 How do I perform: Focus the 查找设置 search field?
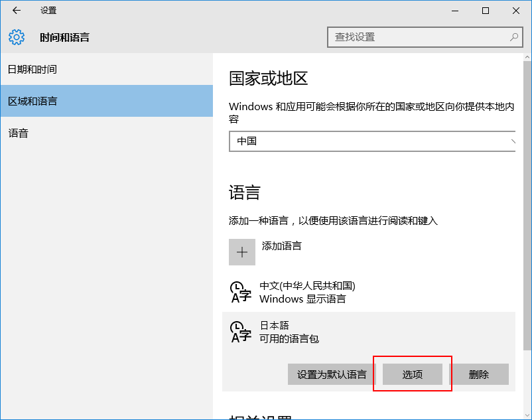(418, 37)
